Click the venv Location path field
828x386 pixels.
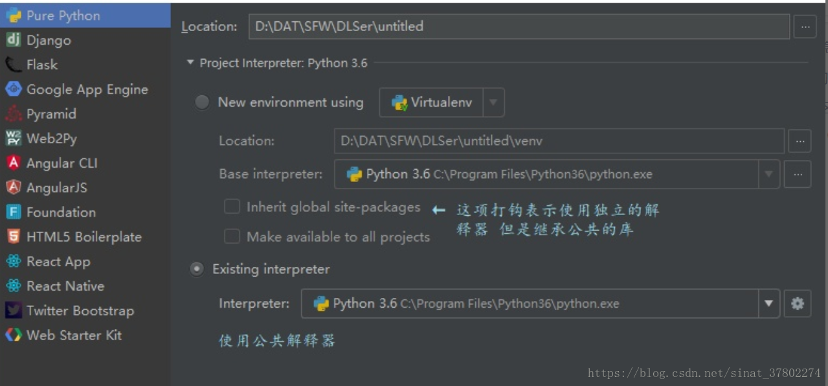[x=559, y=141]
